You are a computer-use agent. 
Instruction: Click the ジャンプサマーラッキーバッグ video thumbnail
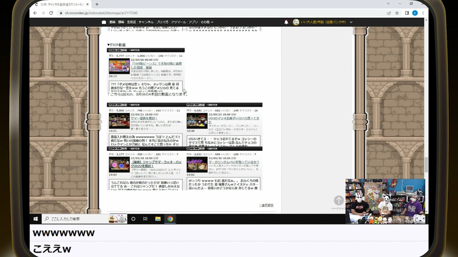[x=119, y=165]
